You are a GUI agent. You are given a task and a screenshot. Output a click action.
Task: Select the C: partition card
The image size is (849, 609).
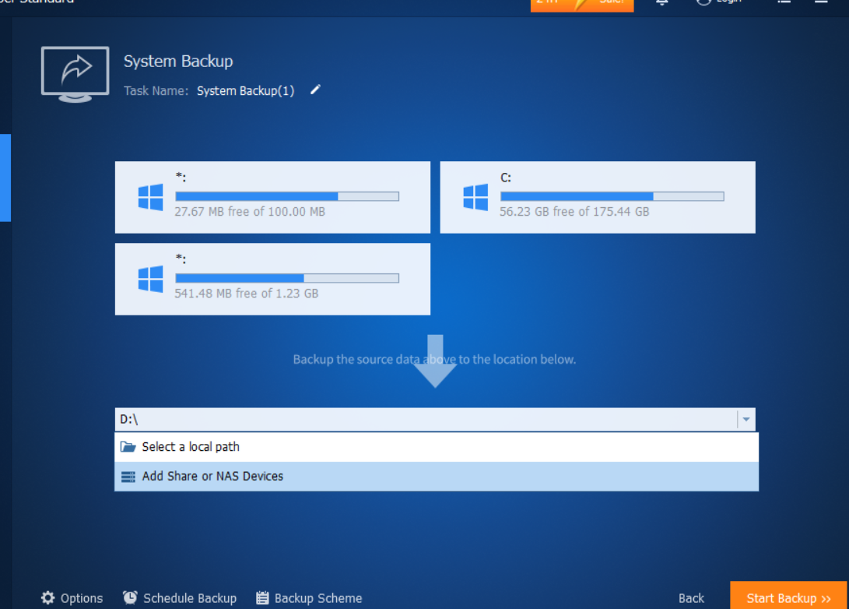point(597,197)
